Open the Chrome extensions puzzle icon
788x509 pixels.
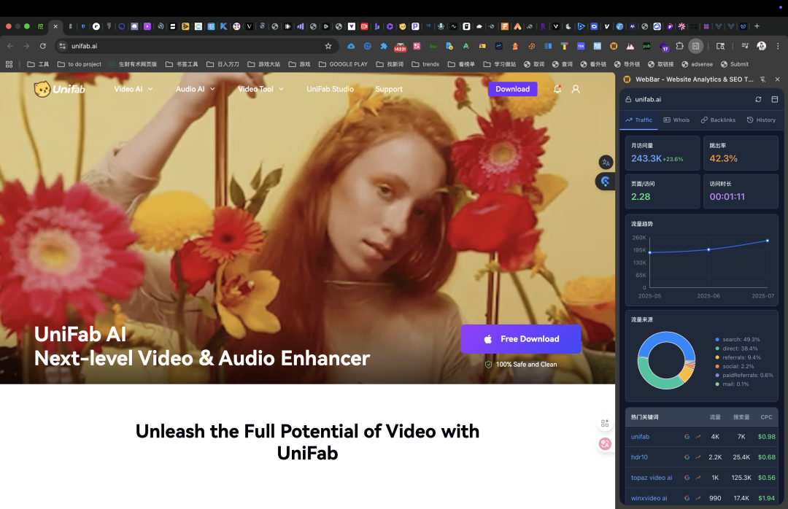click(x=679, y=46)
